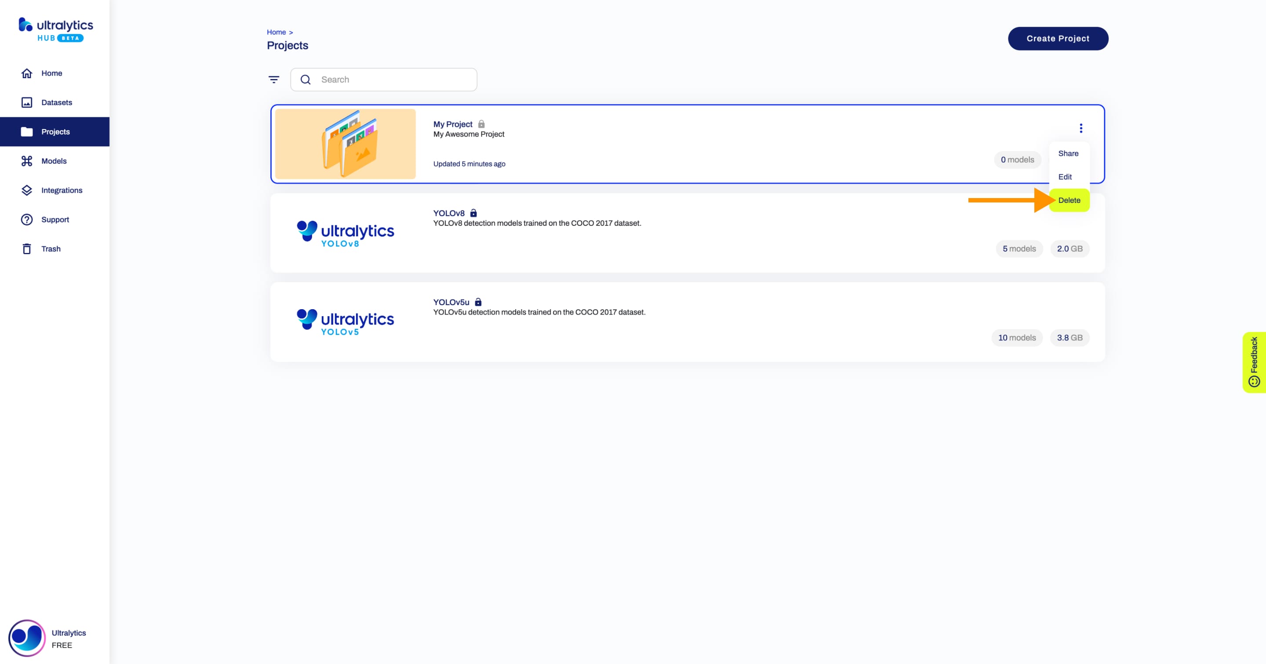
Task: Click the YOLOv5u project thumbnail
Action: 346,322
